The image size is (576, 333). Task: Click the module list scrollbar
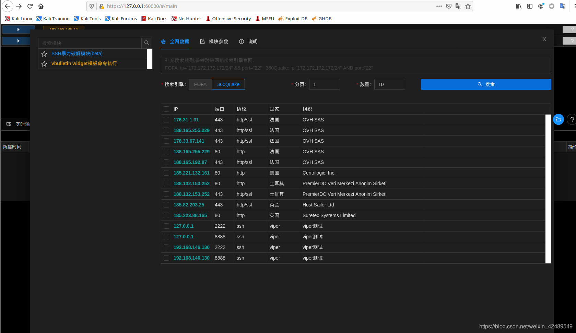(150, 59)
